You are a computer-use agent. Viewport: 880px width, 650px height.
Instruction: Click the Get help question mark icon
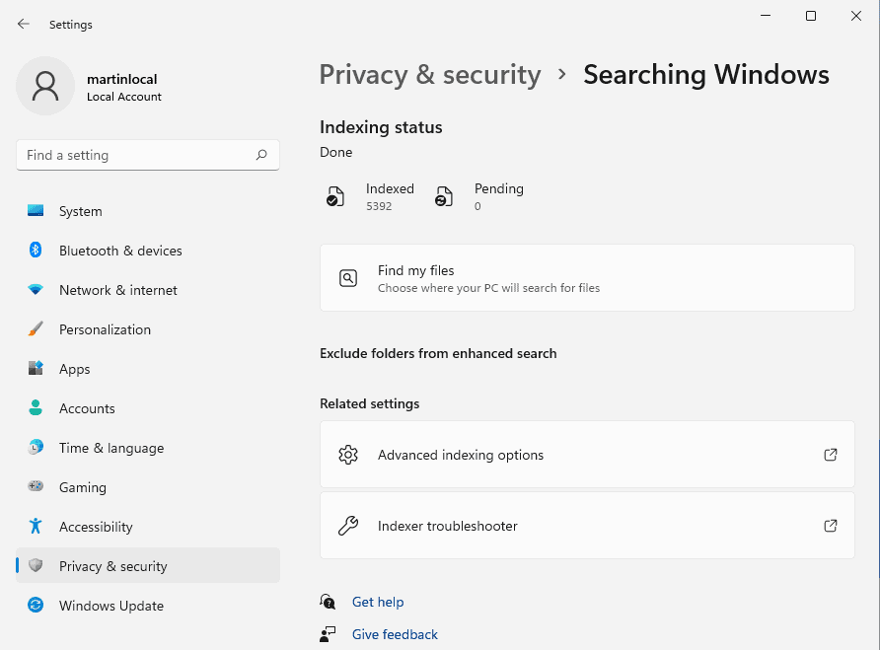pos(327,602)
